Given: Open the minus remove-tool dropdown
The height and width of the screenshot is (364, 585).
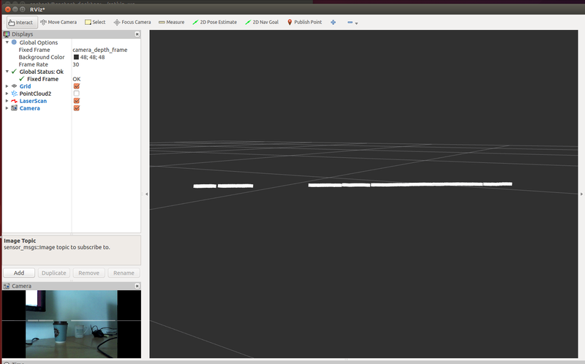Looking at the screenshot, I should (x=352, y=23).
